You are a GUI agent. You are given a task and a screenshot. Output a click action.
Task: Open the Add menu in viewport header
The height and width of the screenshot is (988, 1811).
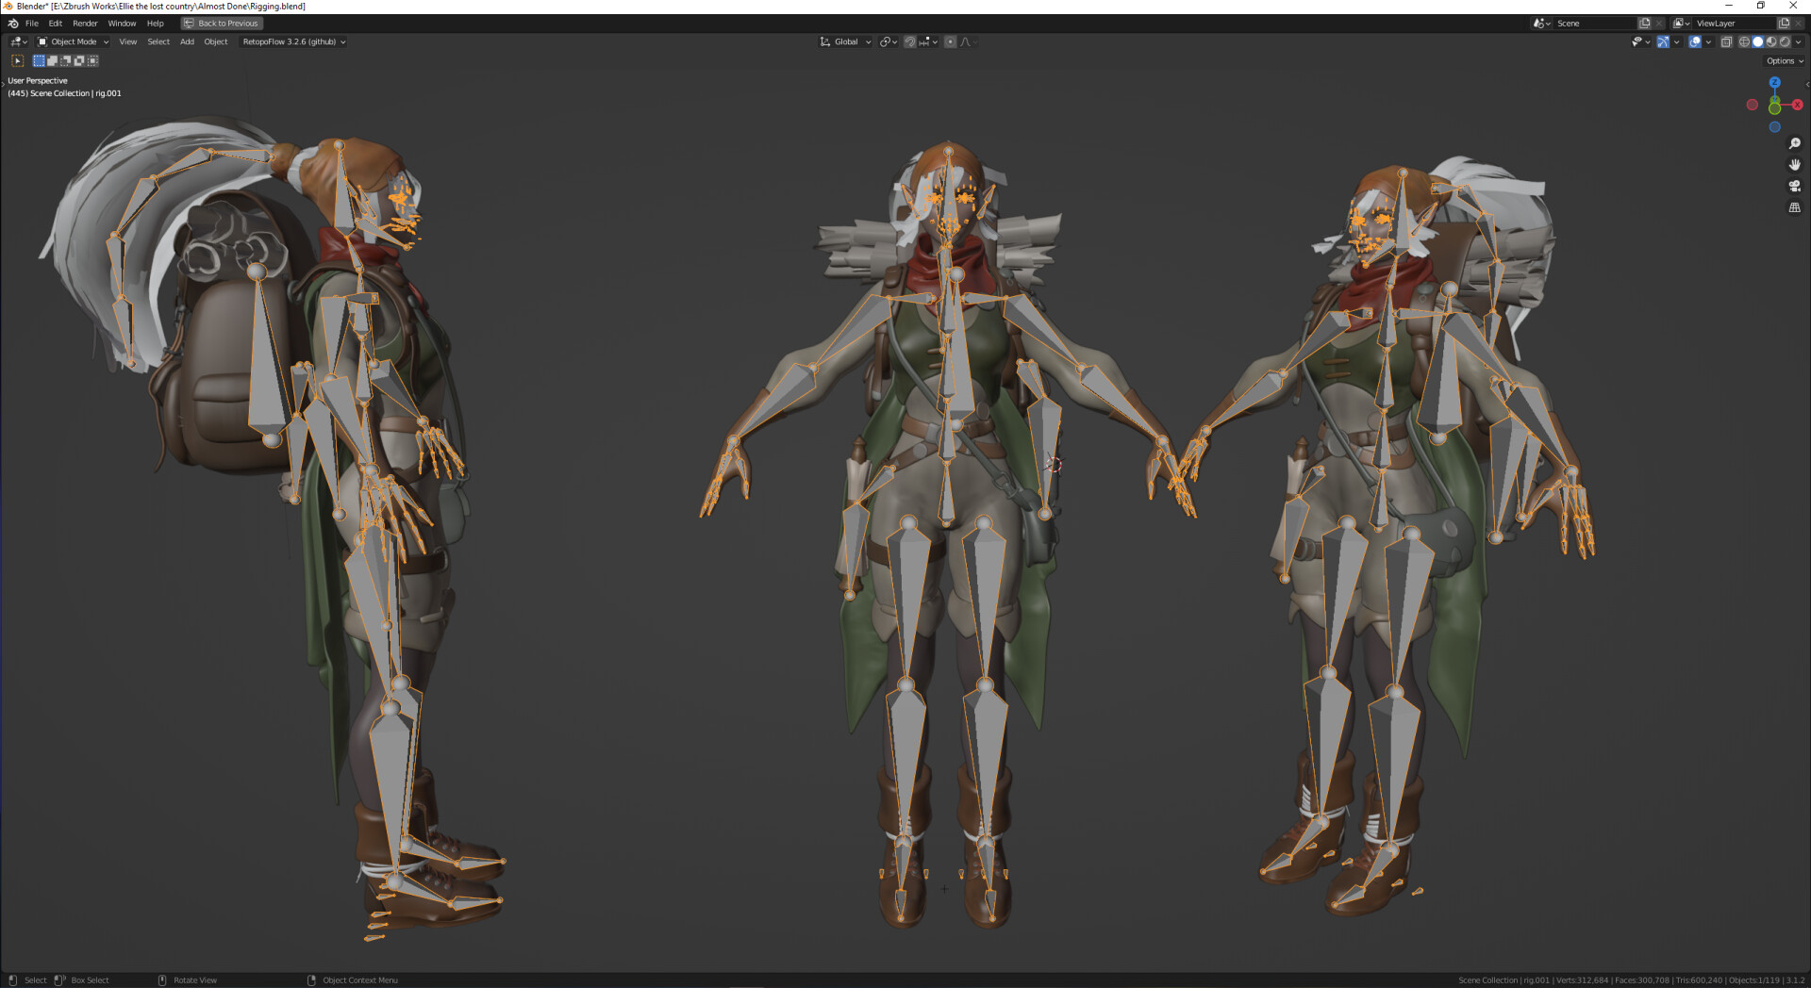(187, 41)
